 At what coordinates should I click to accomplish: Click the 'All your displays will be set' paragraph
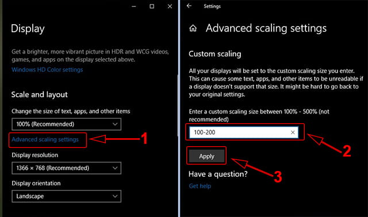click(x=276, y=83)
